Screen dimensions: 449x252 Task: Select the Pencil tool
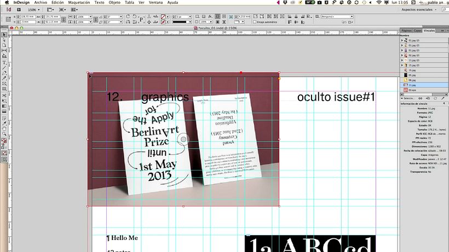[x=4, y=78]
